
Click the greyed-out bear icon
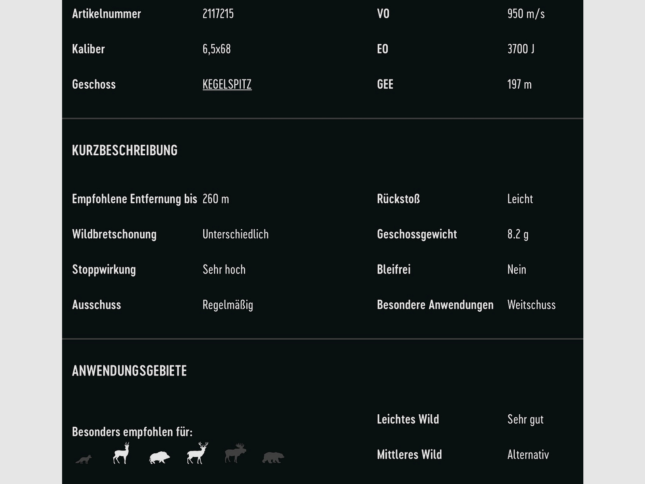[273, 457]
